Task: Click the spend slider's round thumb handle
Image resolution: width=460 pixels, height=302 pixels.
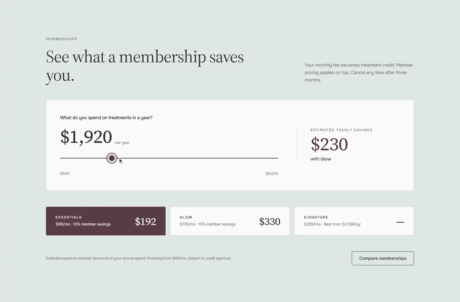Action: tap(112, 158)
